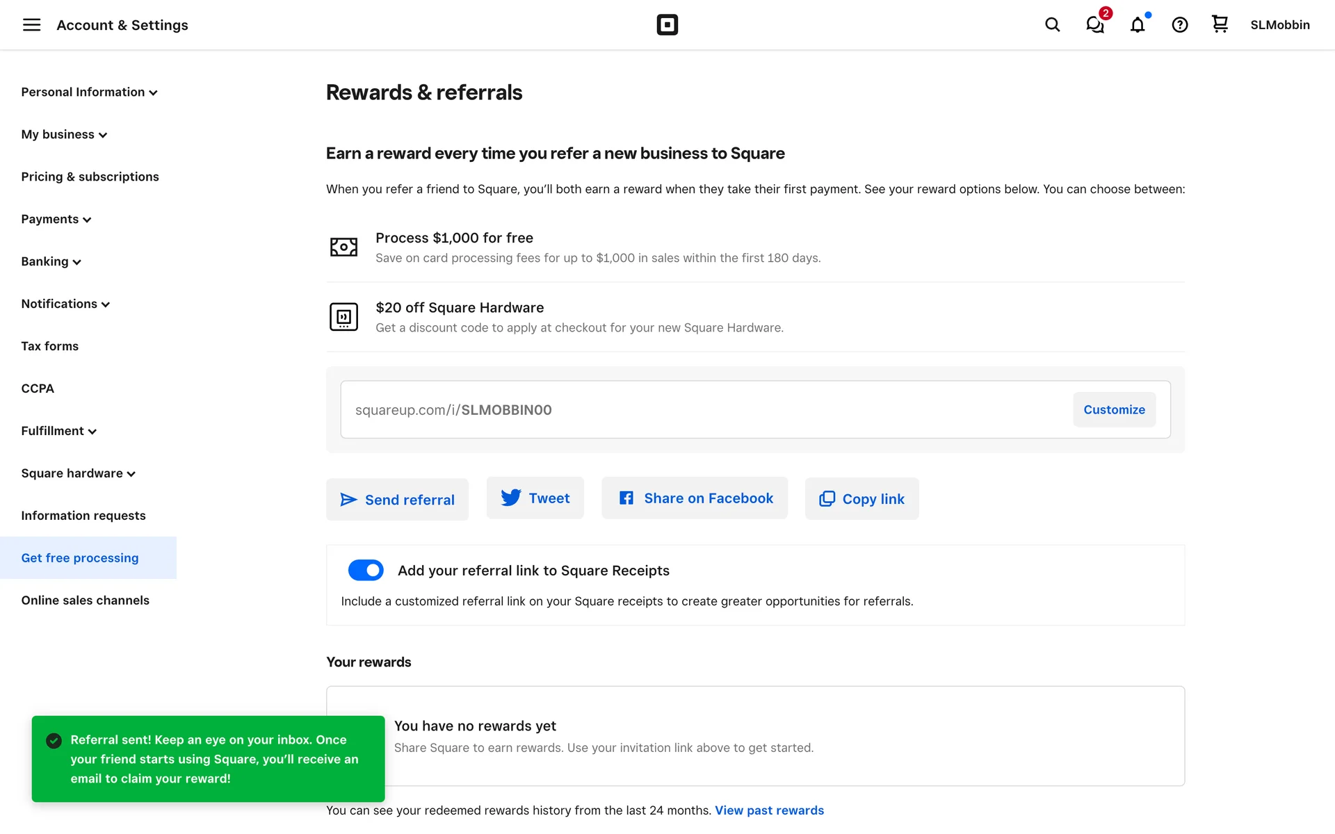
Task: Click the help question mark icon
Action: pyautogui.click(x=1180, y=25)
